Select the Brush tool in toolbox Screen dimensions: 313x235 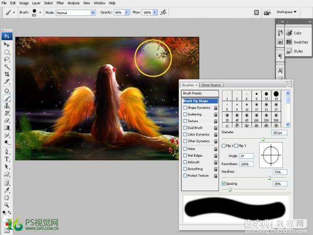(x=7, y=98)
